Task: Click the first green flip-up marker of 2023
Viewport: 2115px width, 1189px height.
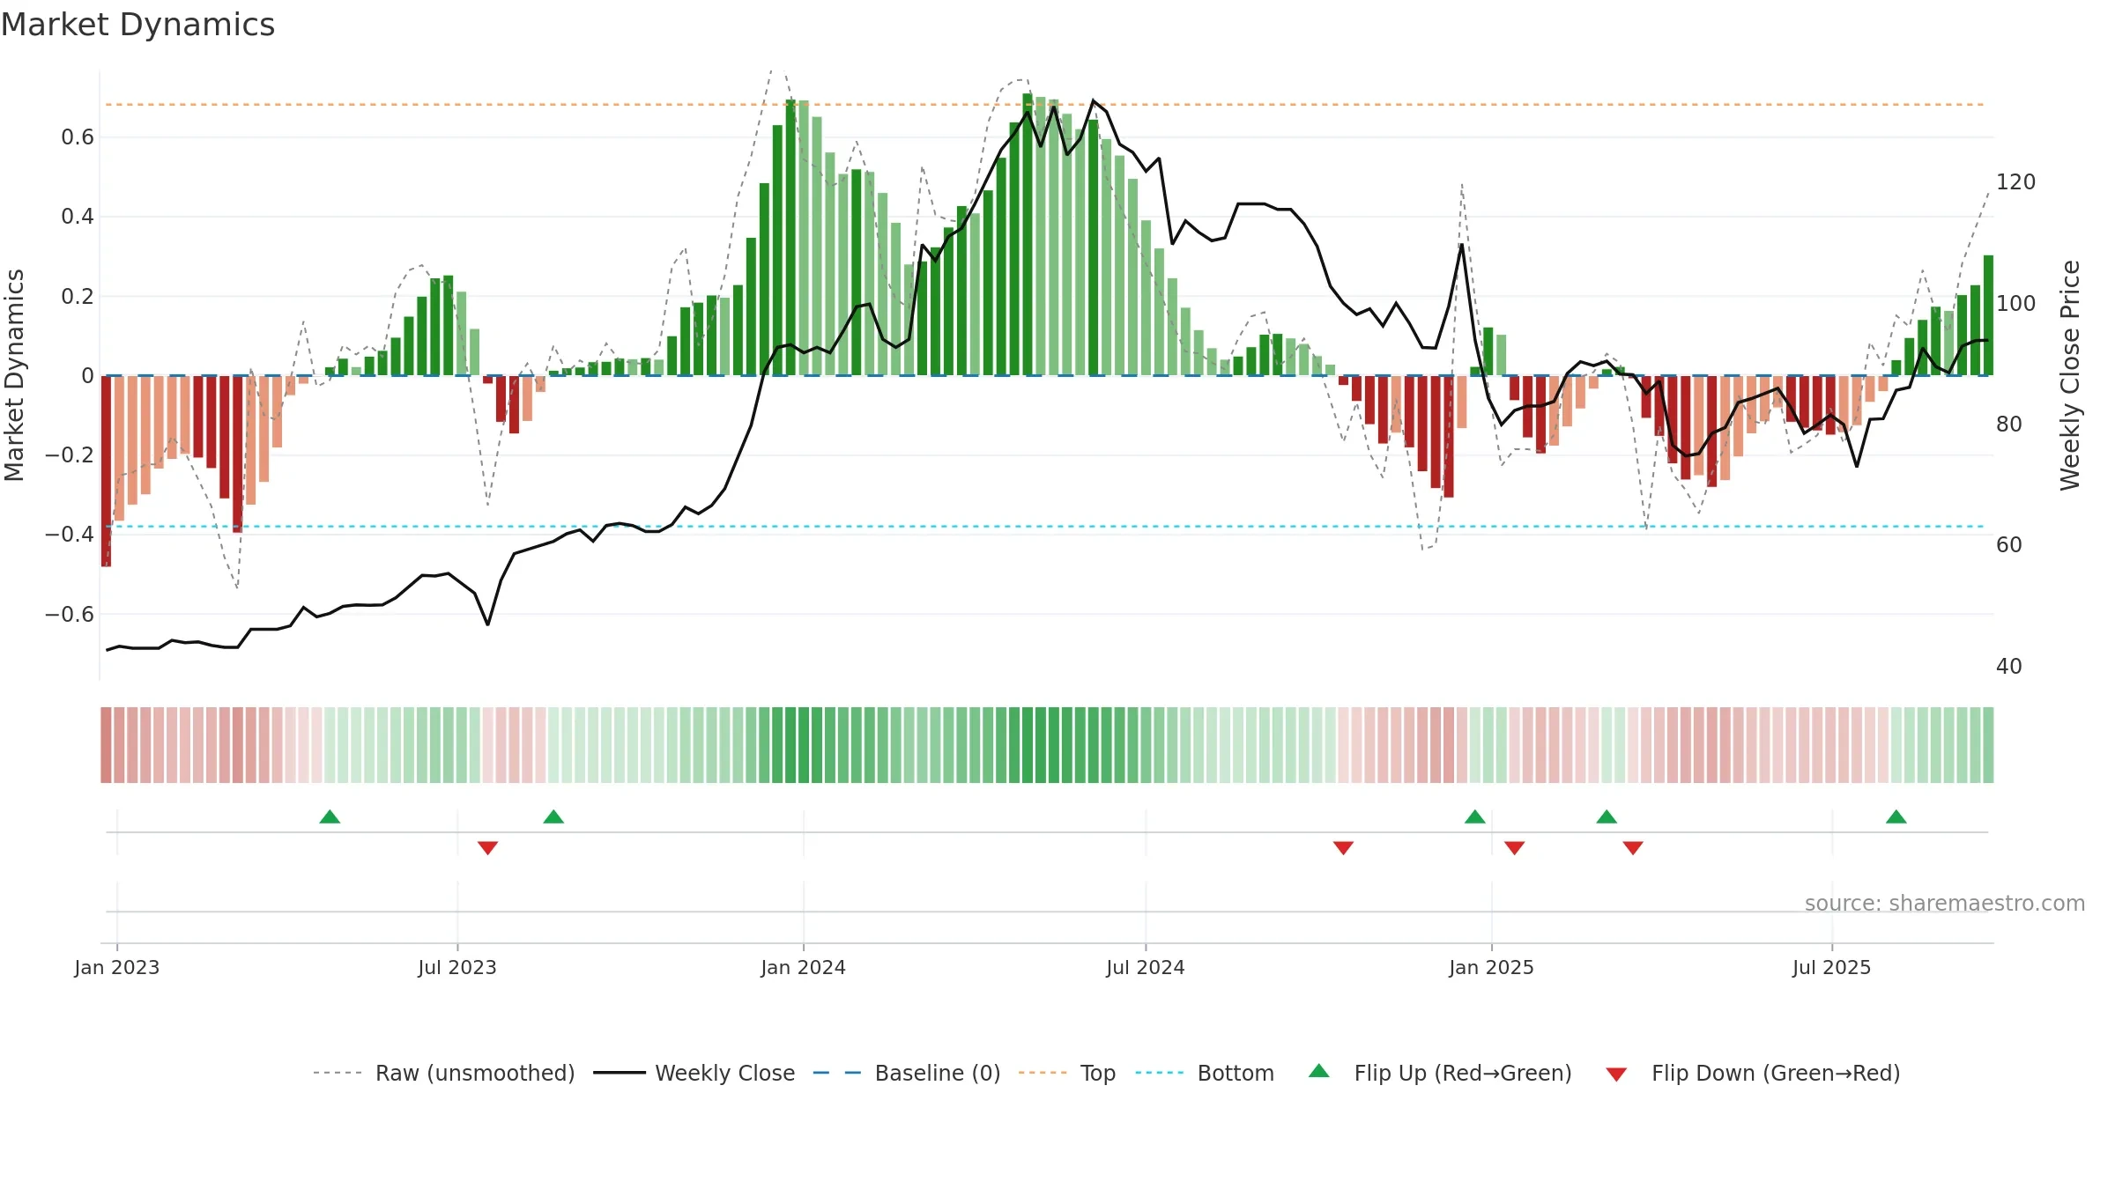Action: coord(330,816)
